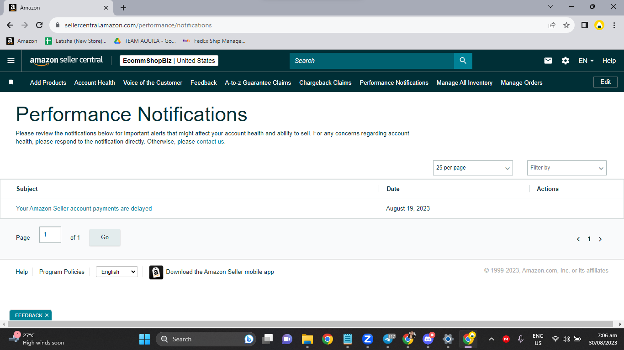View site information lock icon
624x350 pixels.
point(58,26)
